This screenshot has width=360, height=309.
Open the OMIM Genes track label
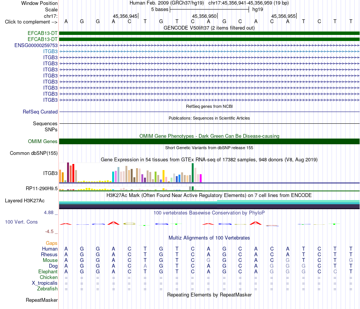click(x=42, y=141)
